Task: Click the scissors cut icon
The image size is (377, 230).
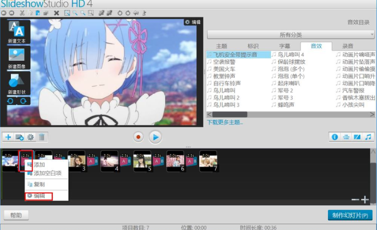Action: pyautogui.click(x=22, y=13)
